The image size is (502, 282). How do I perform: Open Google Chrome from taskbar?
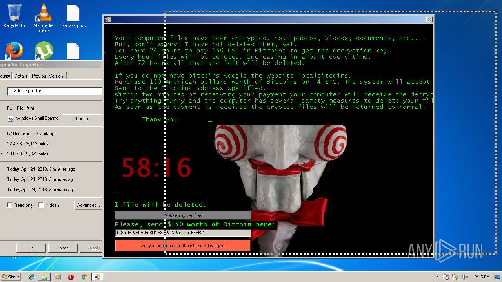coord(84,277)
